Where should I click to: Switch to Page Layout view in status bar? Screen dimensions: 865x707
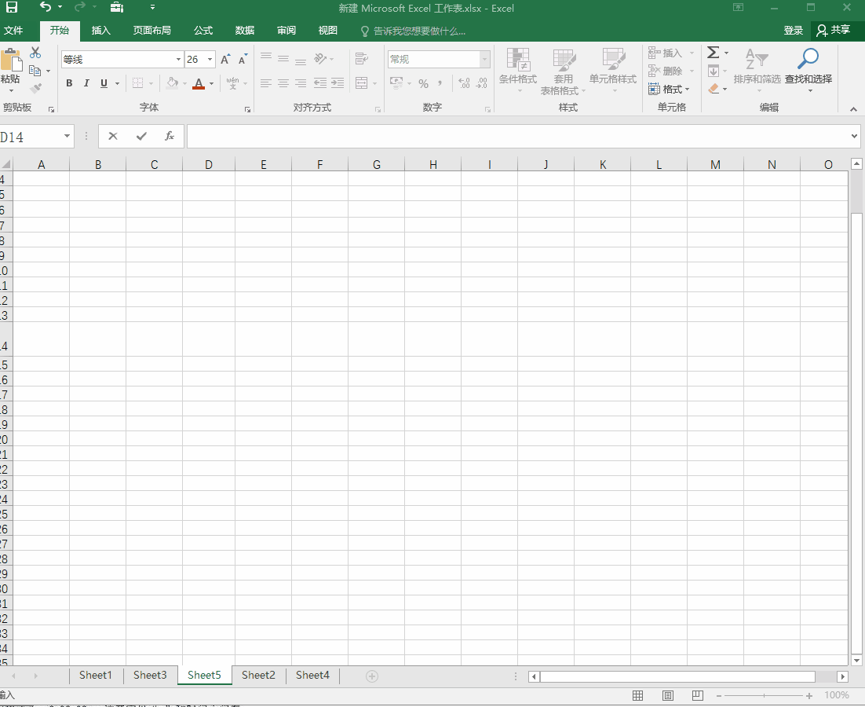(x=667, y=695)
